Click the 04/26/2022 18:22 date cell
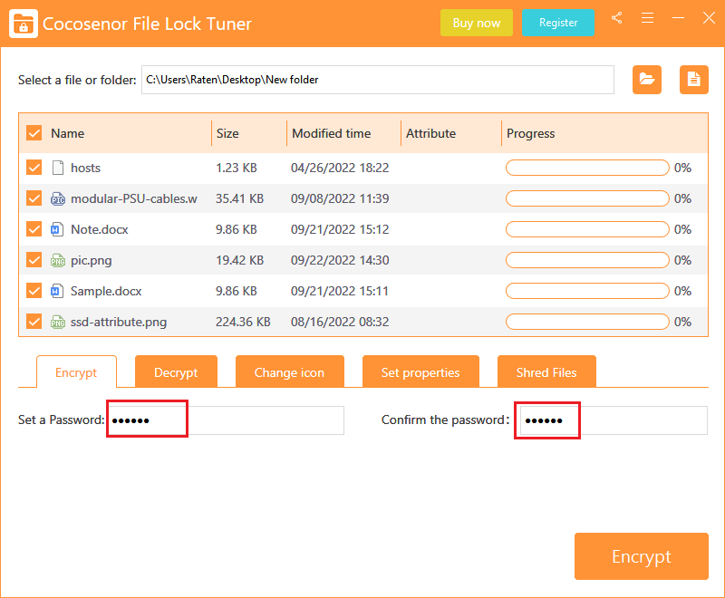This screenshot has width=725, height=598. (x=340, y=168)
